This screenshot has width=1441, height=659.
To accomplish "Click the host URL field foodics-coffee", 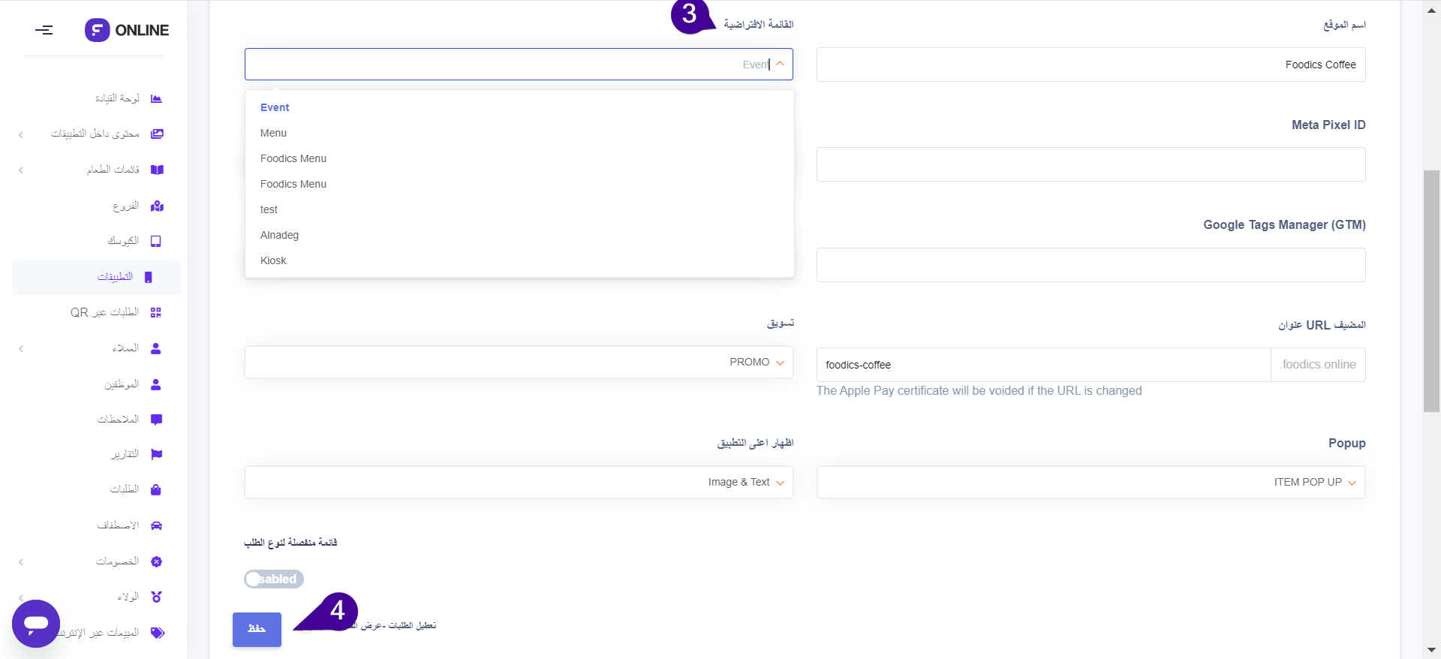I will click(x=1043, y=365).
